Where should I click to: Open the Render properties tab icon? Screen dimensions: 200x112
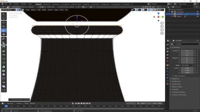click(x=167, y=49)
